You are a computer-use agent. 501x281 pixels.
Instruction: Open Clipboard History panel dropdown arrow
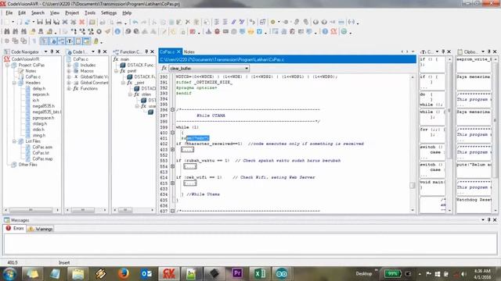coord(483,52)
